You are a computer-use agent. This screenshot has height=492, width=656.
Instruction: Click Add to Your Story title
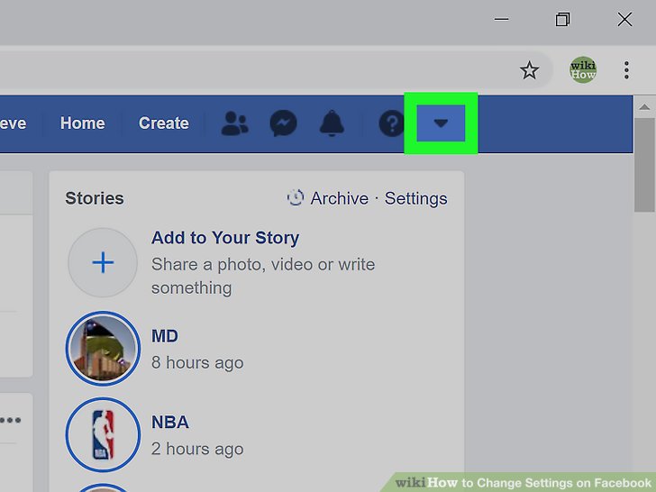225,238
